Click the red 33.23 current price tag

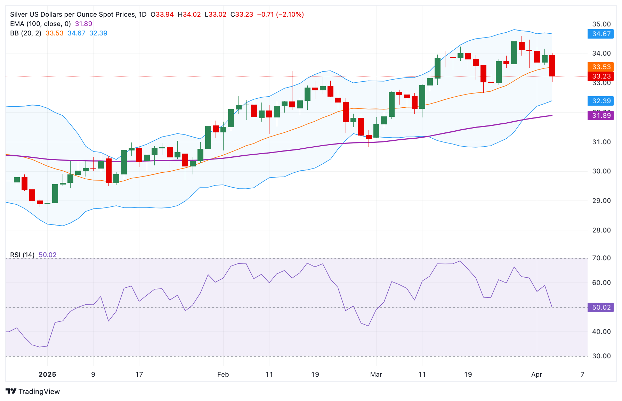pyautogui.click(x=601, y=76)
